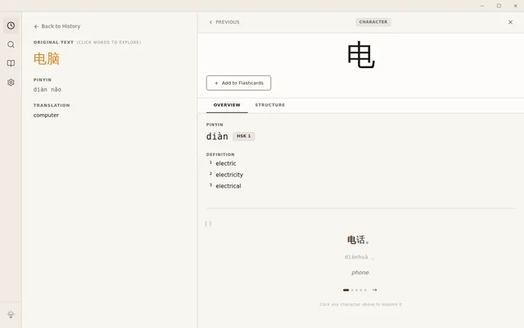Go to the Previous entry
This screenshot has height=328, width=524.
pos(224,22)
